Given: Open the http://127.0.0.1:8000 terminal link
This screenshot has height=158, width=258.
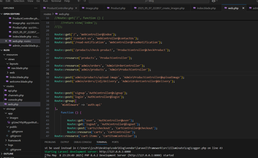Looking at the screenshot, I should (x=115, y=152).
